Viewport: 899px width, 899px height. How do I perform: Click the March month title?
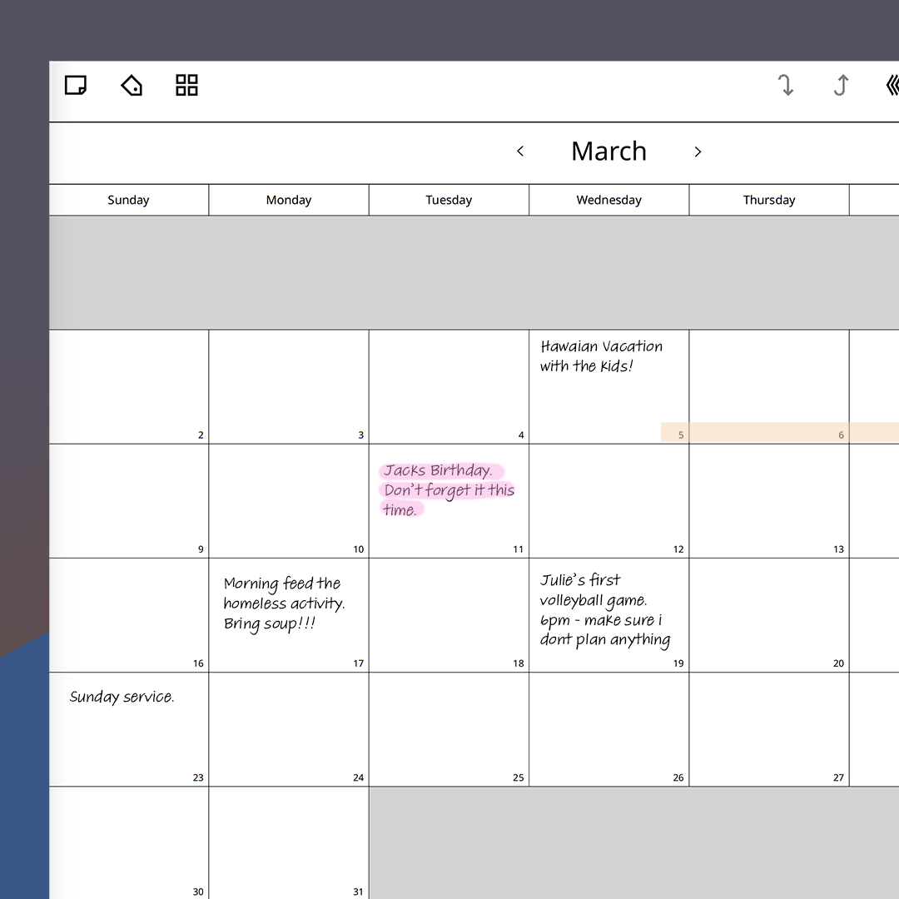pos(608,151)
